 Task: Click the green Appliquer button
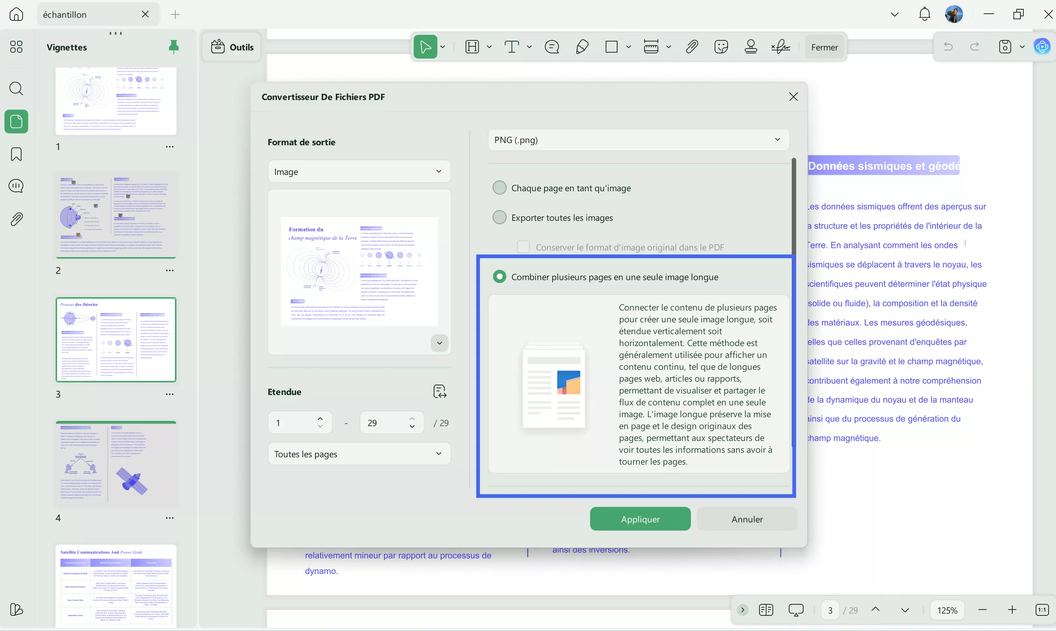coord(640,519)
